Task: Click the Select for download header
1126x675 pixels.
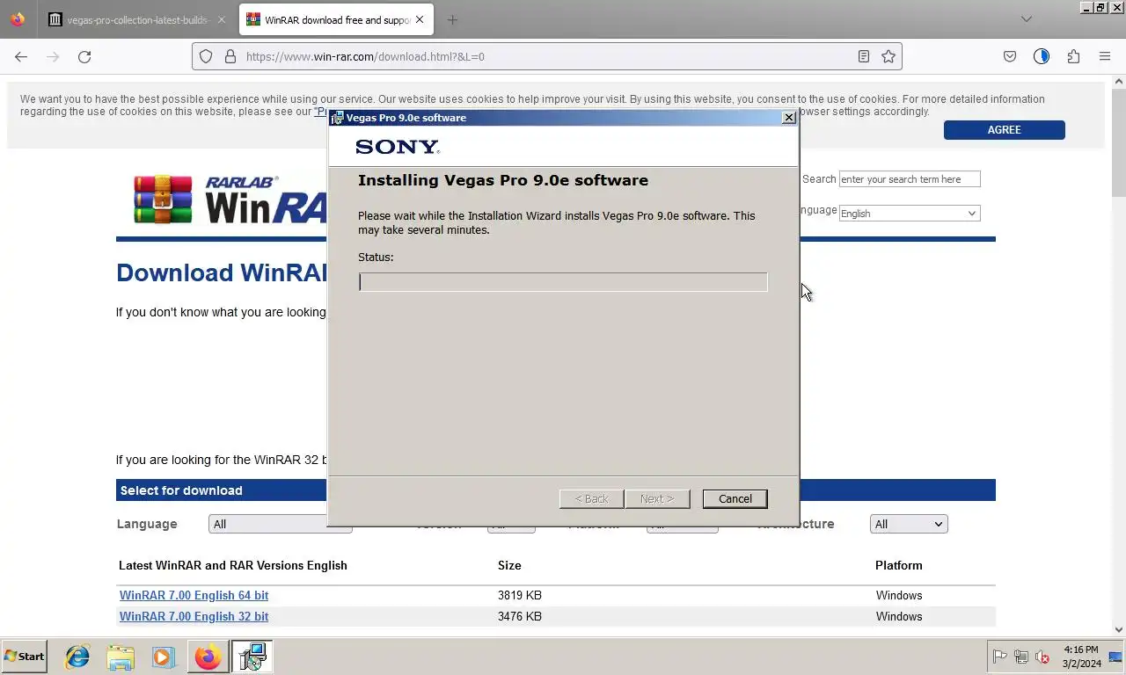Action: [x=181, y=490]
